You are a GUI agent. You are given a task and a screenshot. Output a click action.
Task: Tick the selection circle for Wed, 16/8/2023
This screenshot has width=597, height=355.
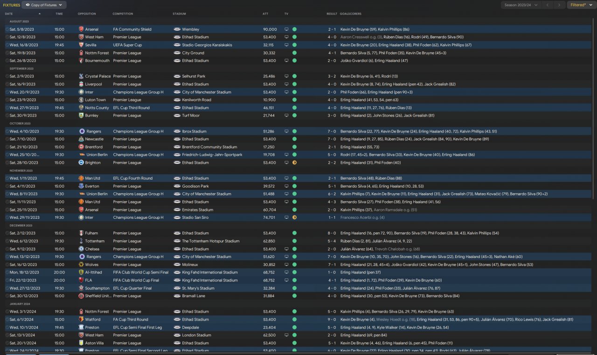[x=7, y=45]
